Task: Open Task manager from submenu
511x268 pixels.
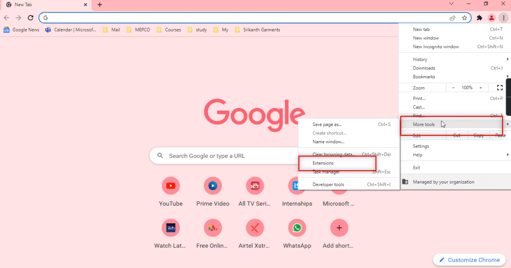Action: pyautogui.click(x=349, y=172)
